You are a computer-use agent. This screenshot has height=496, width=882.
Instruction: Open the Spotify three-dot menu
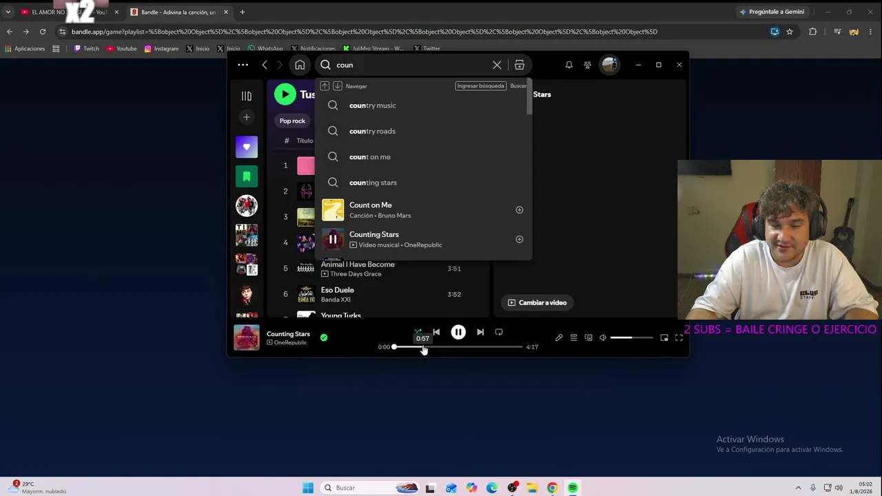coord(243,65)
